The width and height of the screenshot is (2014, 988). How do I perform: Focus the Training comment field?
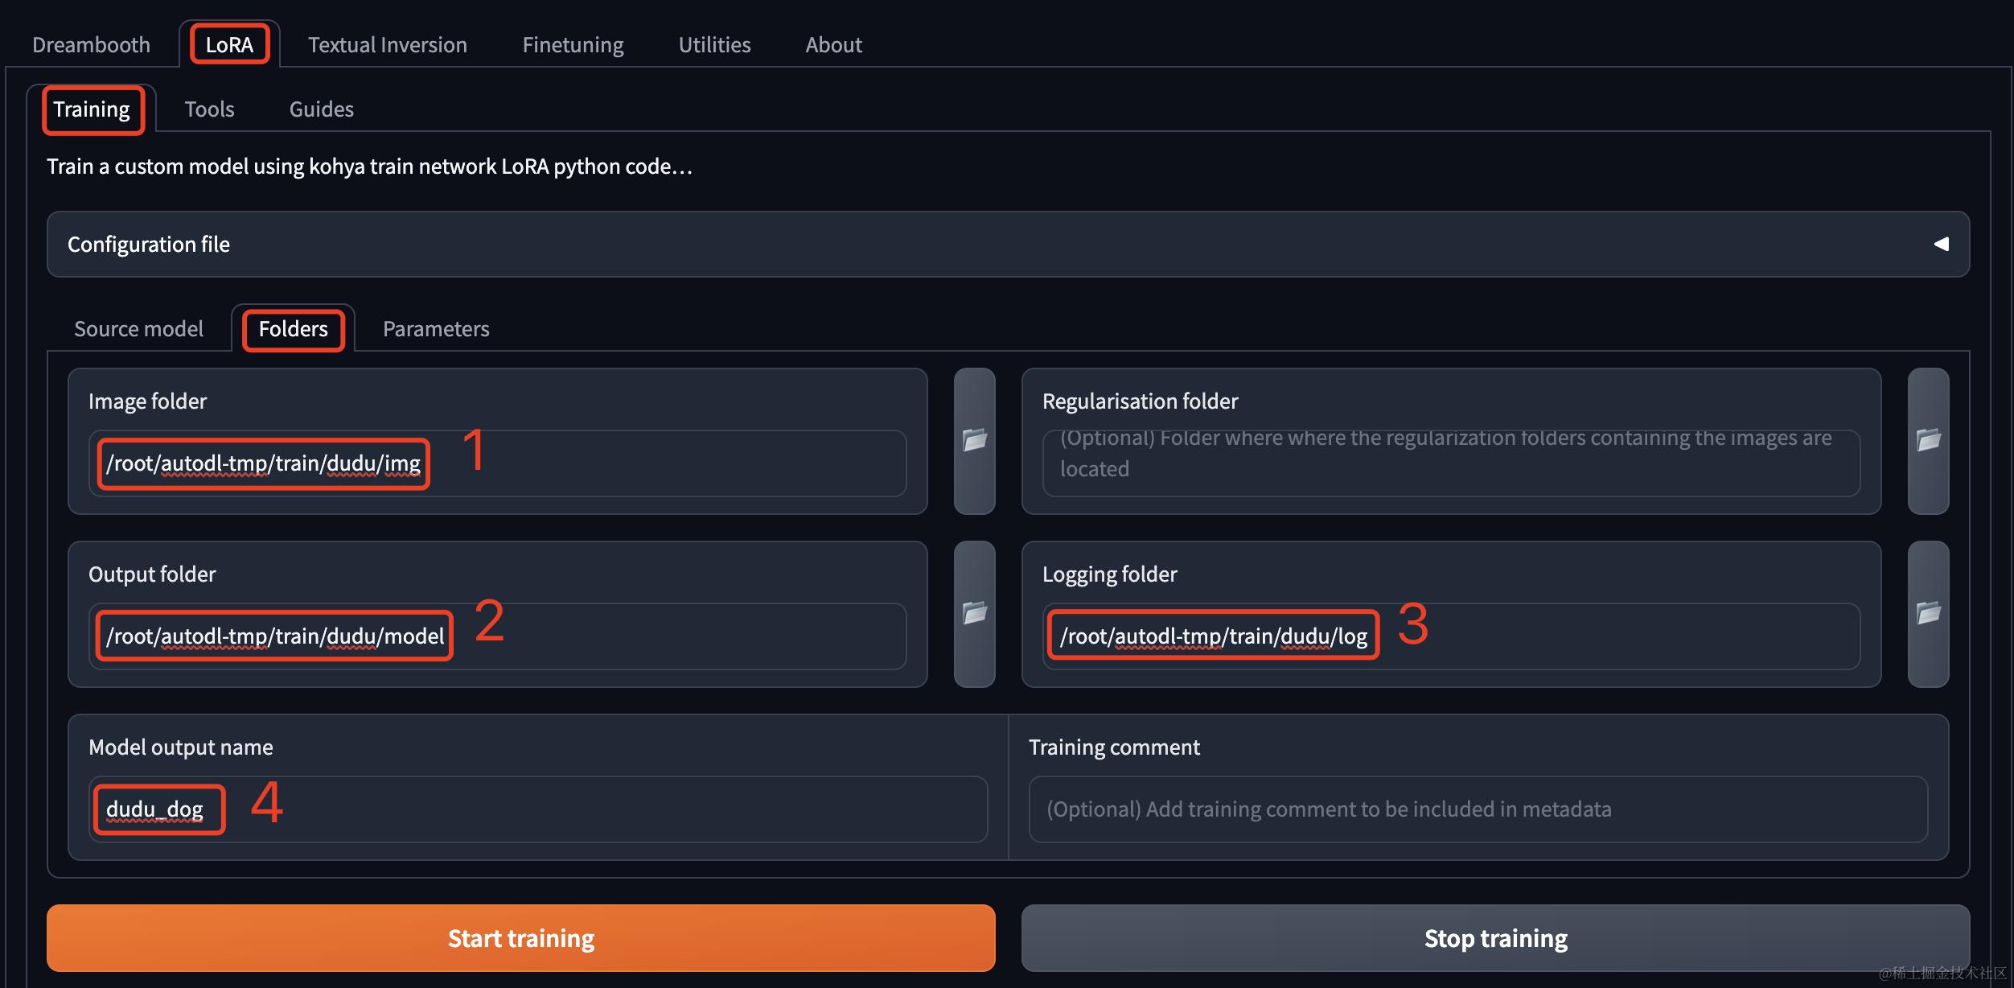coord(1478,809)
